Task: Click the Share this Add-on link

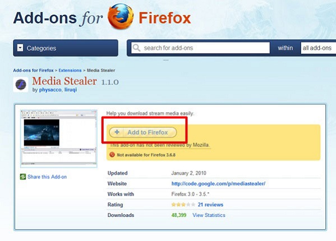Action: click(x=47, y=177)
